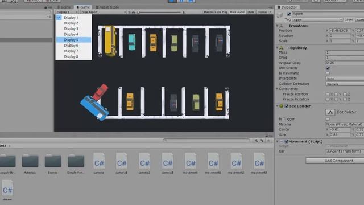Click the Project panel search field
Viewport: 364px width, 205px height.
point(206,141)
